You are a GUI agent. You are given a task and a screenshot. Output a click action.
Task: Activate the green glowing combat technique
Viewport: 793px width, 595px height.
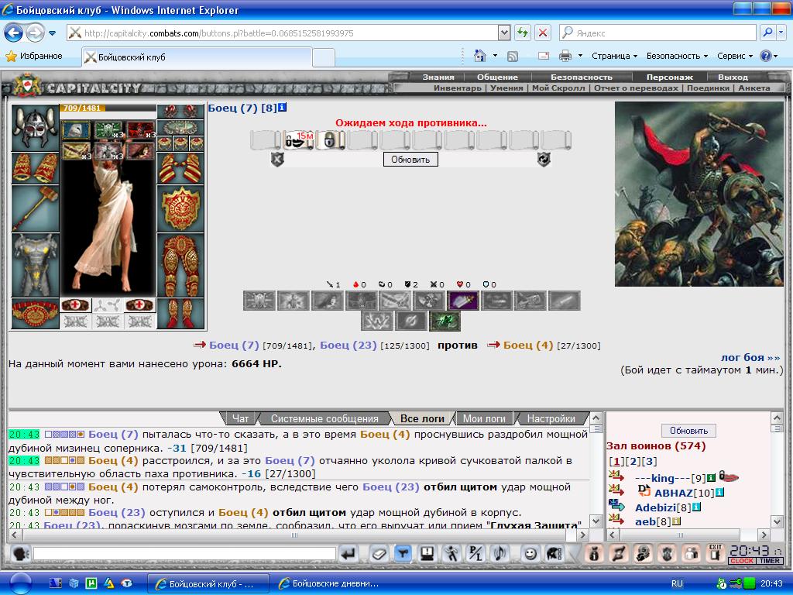(445, 321)
